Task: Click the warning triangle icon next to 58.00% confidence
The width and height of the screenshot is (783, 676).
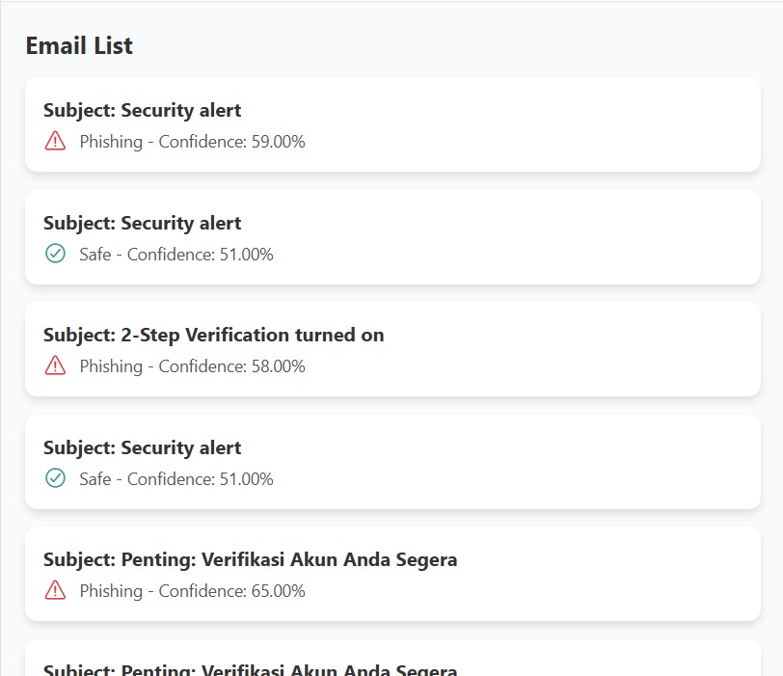Action: 55,365
